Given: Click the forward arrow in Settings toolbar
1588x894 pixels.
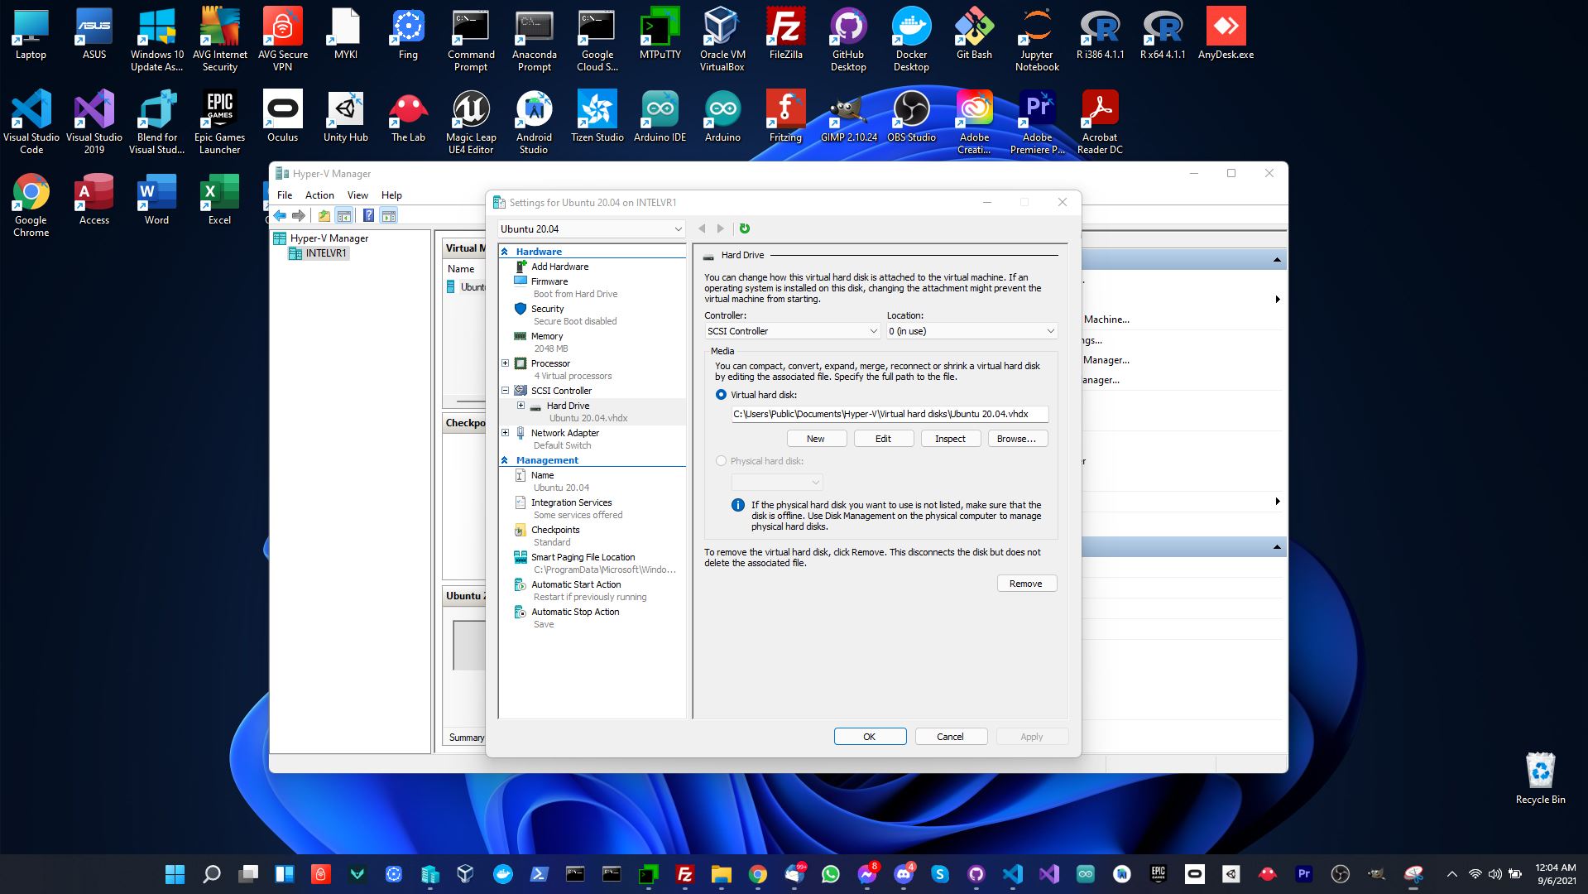Looking at the screenshot, I should click(721, 228).
